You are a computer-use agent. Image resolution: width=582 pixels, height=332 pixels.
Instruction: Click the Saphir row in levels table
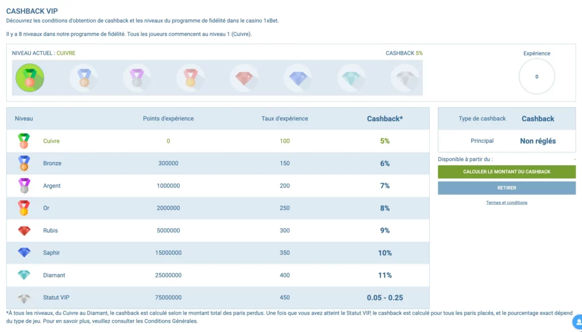218,253
